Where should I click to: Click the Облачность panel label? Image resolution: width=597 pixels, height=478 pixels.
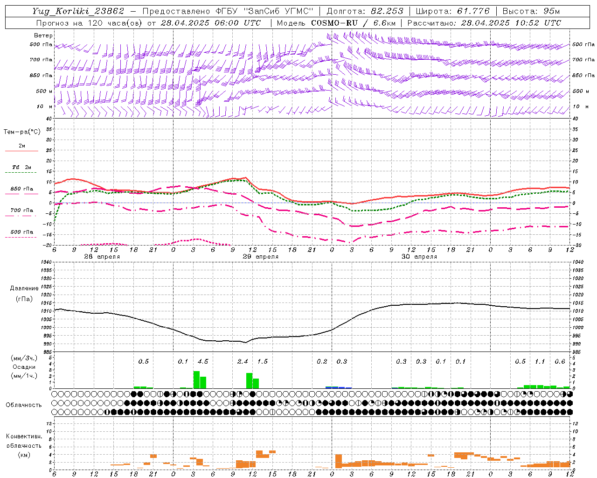pyautogui.click(x=24, y=405)
